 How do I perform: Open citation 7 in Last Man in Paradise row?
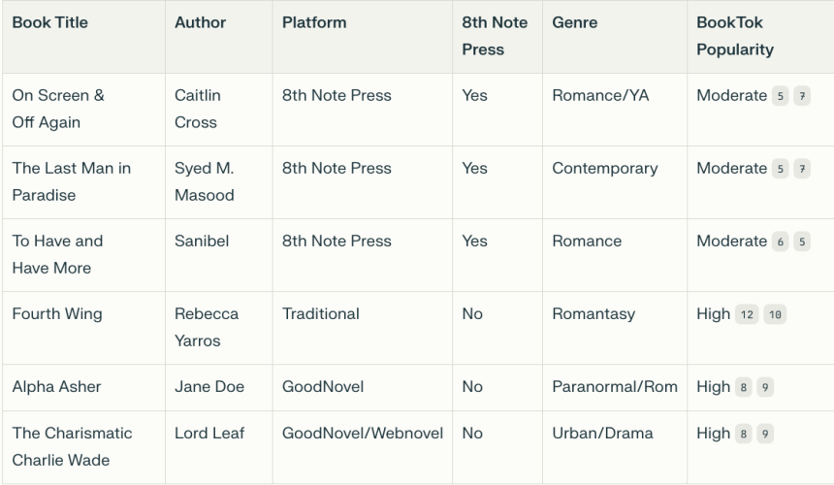coord(802,169)
